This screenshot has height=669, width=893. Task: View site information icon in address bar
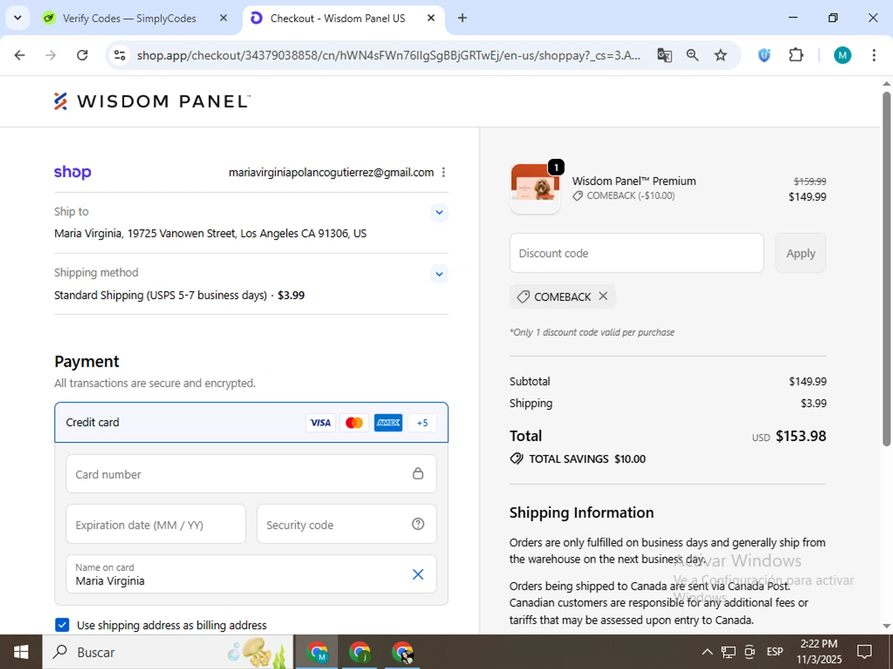[x=120, y=55]
